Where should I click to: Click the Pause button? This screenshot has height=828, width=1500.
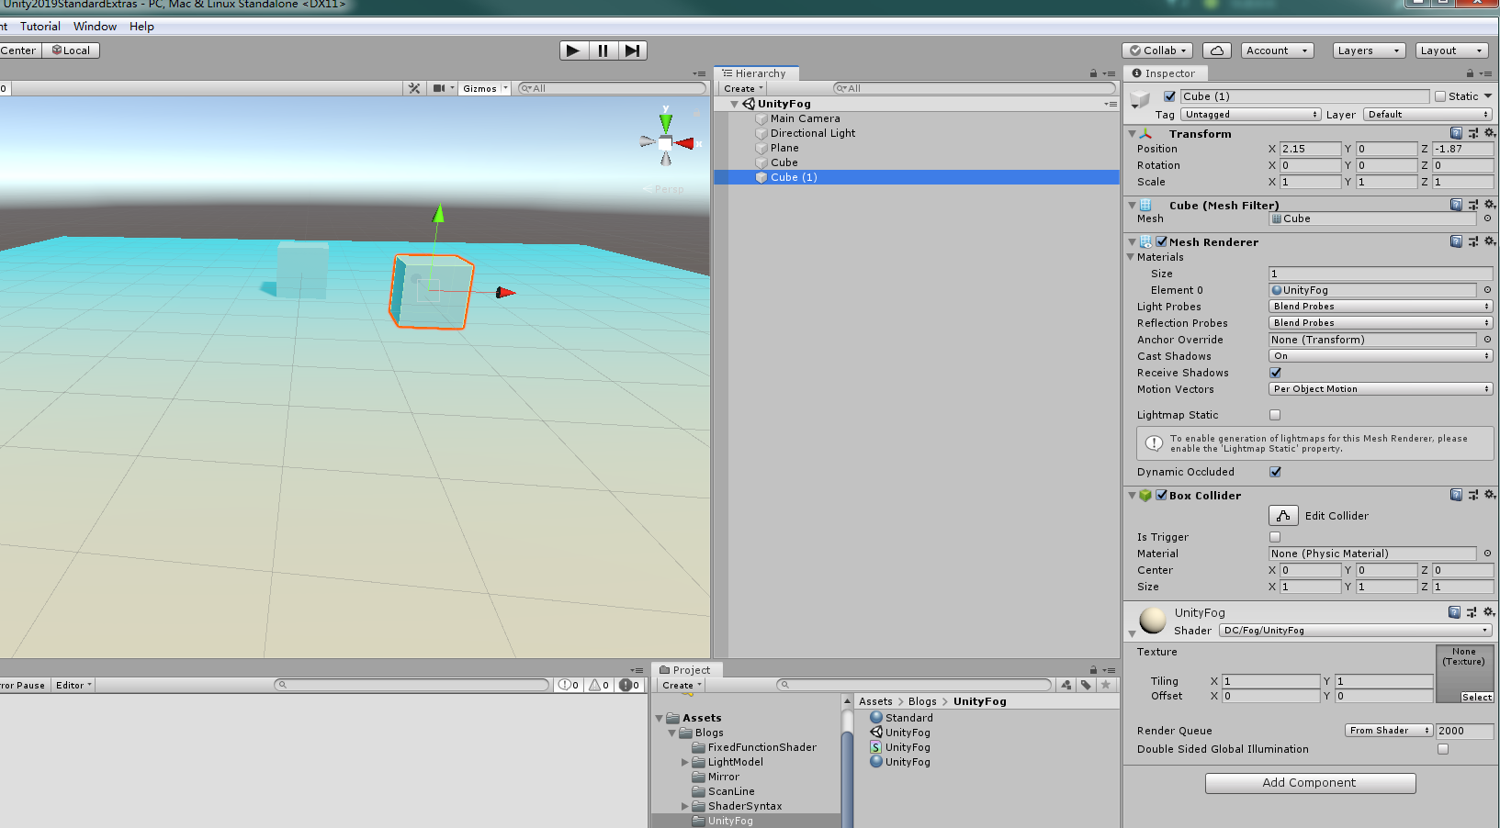pyautogui.click(x=603, y=50)
